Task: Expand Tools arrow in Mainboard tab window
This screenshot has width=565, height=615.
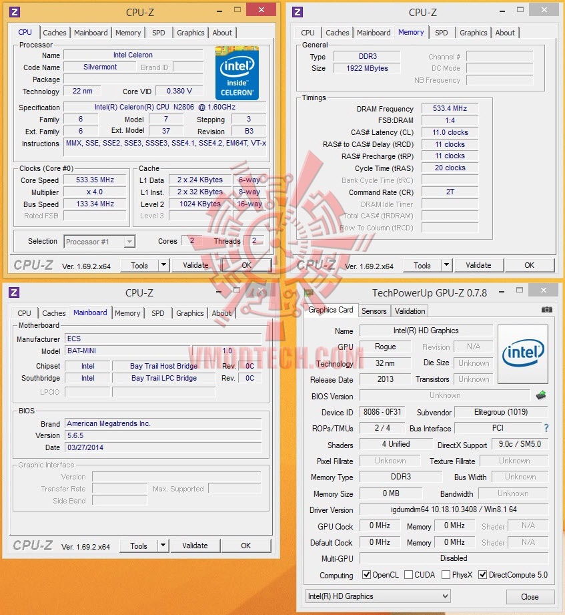Action: click(163, 546)
